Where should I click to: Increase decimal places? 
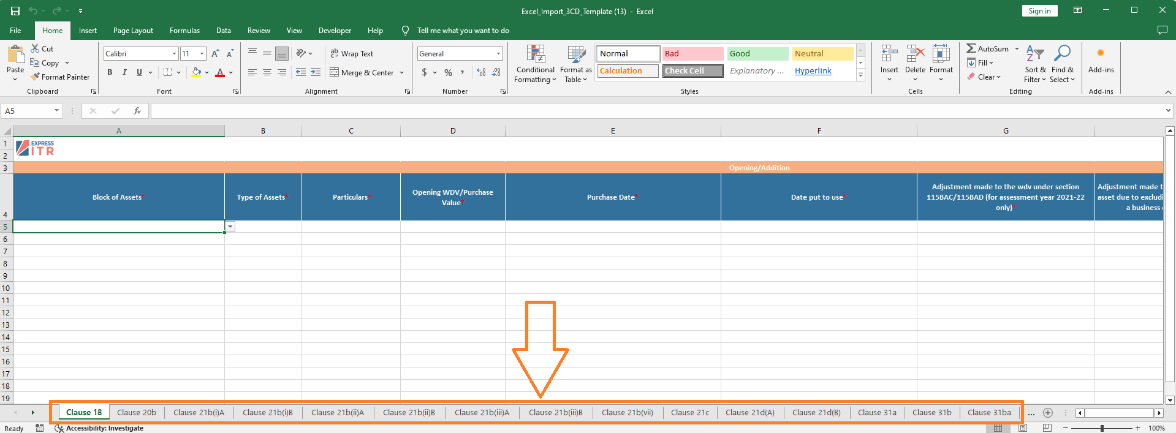click(x=482, y=72)
